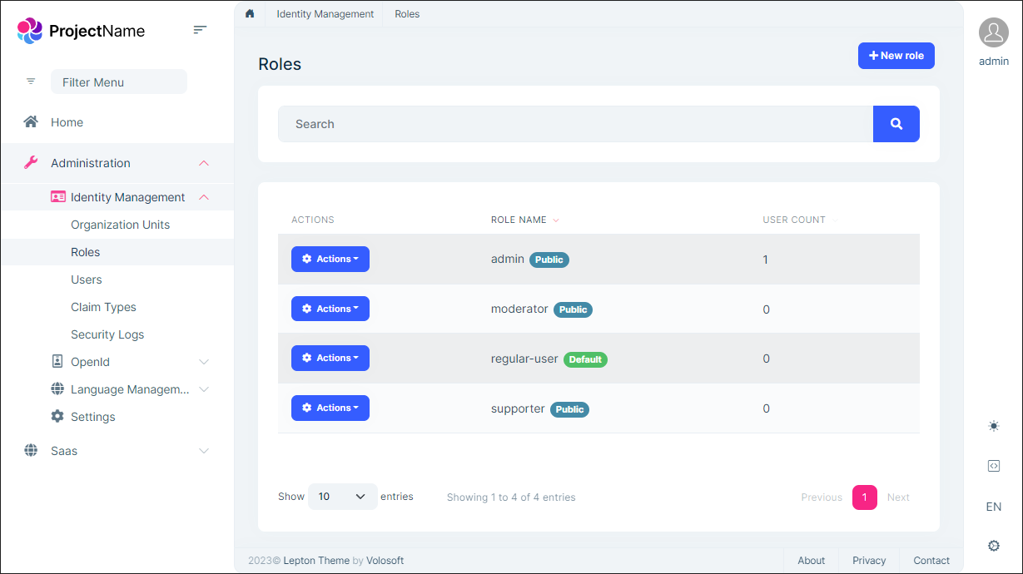The width and height of the screenshot is (1023, 574).
Task: Click the Identity Management id-card icon
Action: [57, 196]
